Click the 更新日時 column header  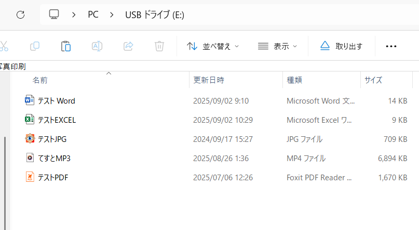(209, 80)
